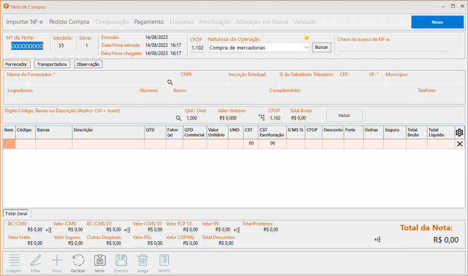Click the CFOP 1.102 header field
Screen dimensions: 468x276
tap(197, 48)
